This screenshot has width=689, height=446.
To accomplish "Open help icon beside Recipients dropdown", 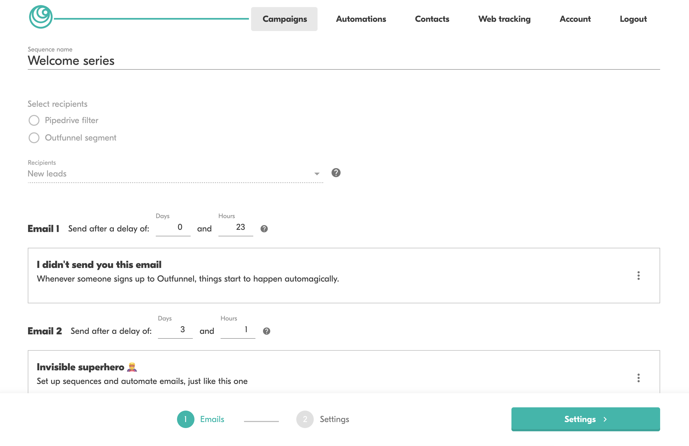I will click(336, 173).
